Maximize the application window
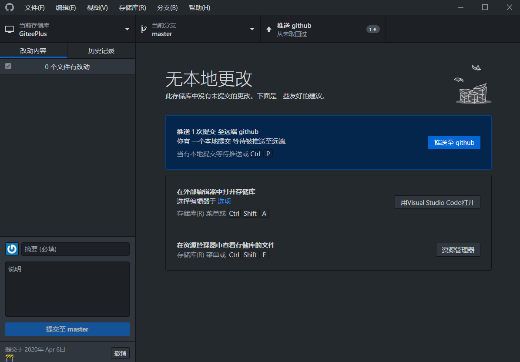520x362 pixels. (485, 7)
